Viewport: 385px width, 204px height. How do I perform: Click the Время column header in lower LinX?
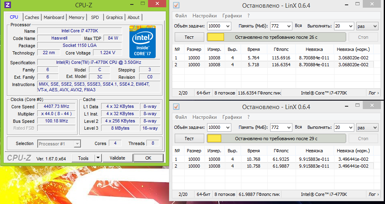(x=254, y=151)
